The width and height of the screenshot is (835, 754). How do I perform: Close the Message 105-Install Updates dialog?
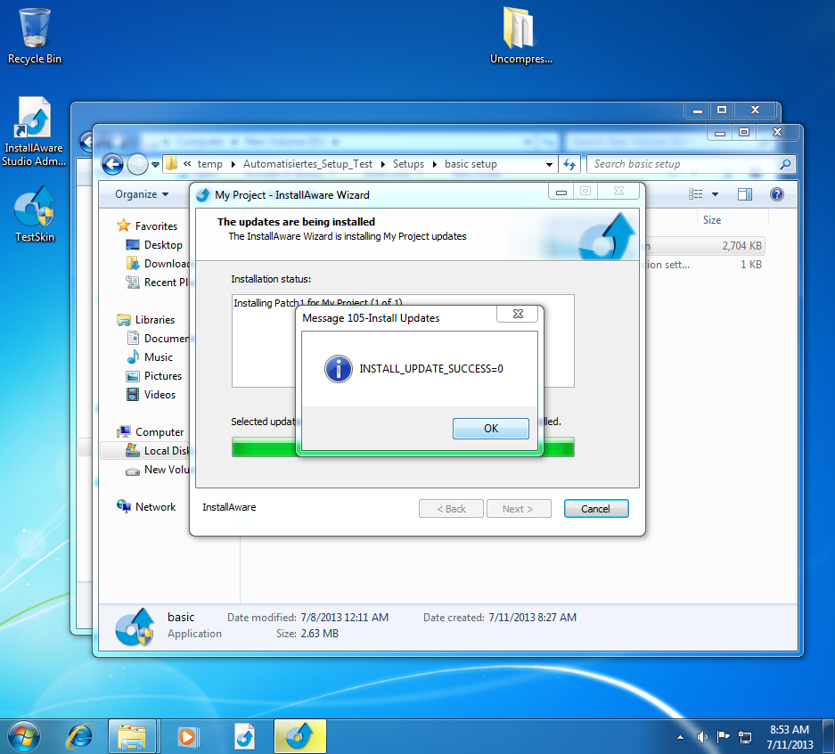[517, 314]
